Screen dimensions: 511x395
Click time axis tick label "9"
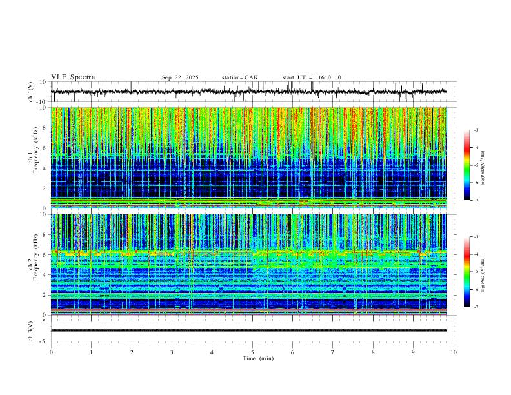click(413, 352)
